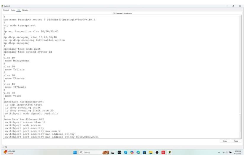This screenshot has width=245, height=155.
Task: Select the CLI tab
Action: pos(19,10)
